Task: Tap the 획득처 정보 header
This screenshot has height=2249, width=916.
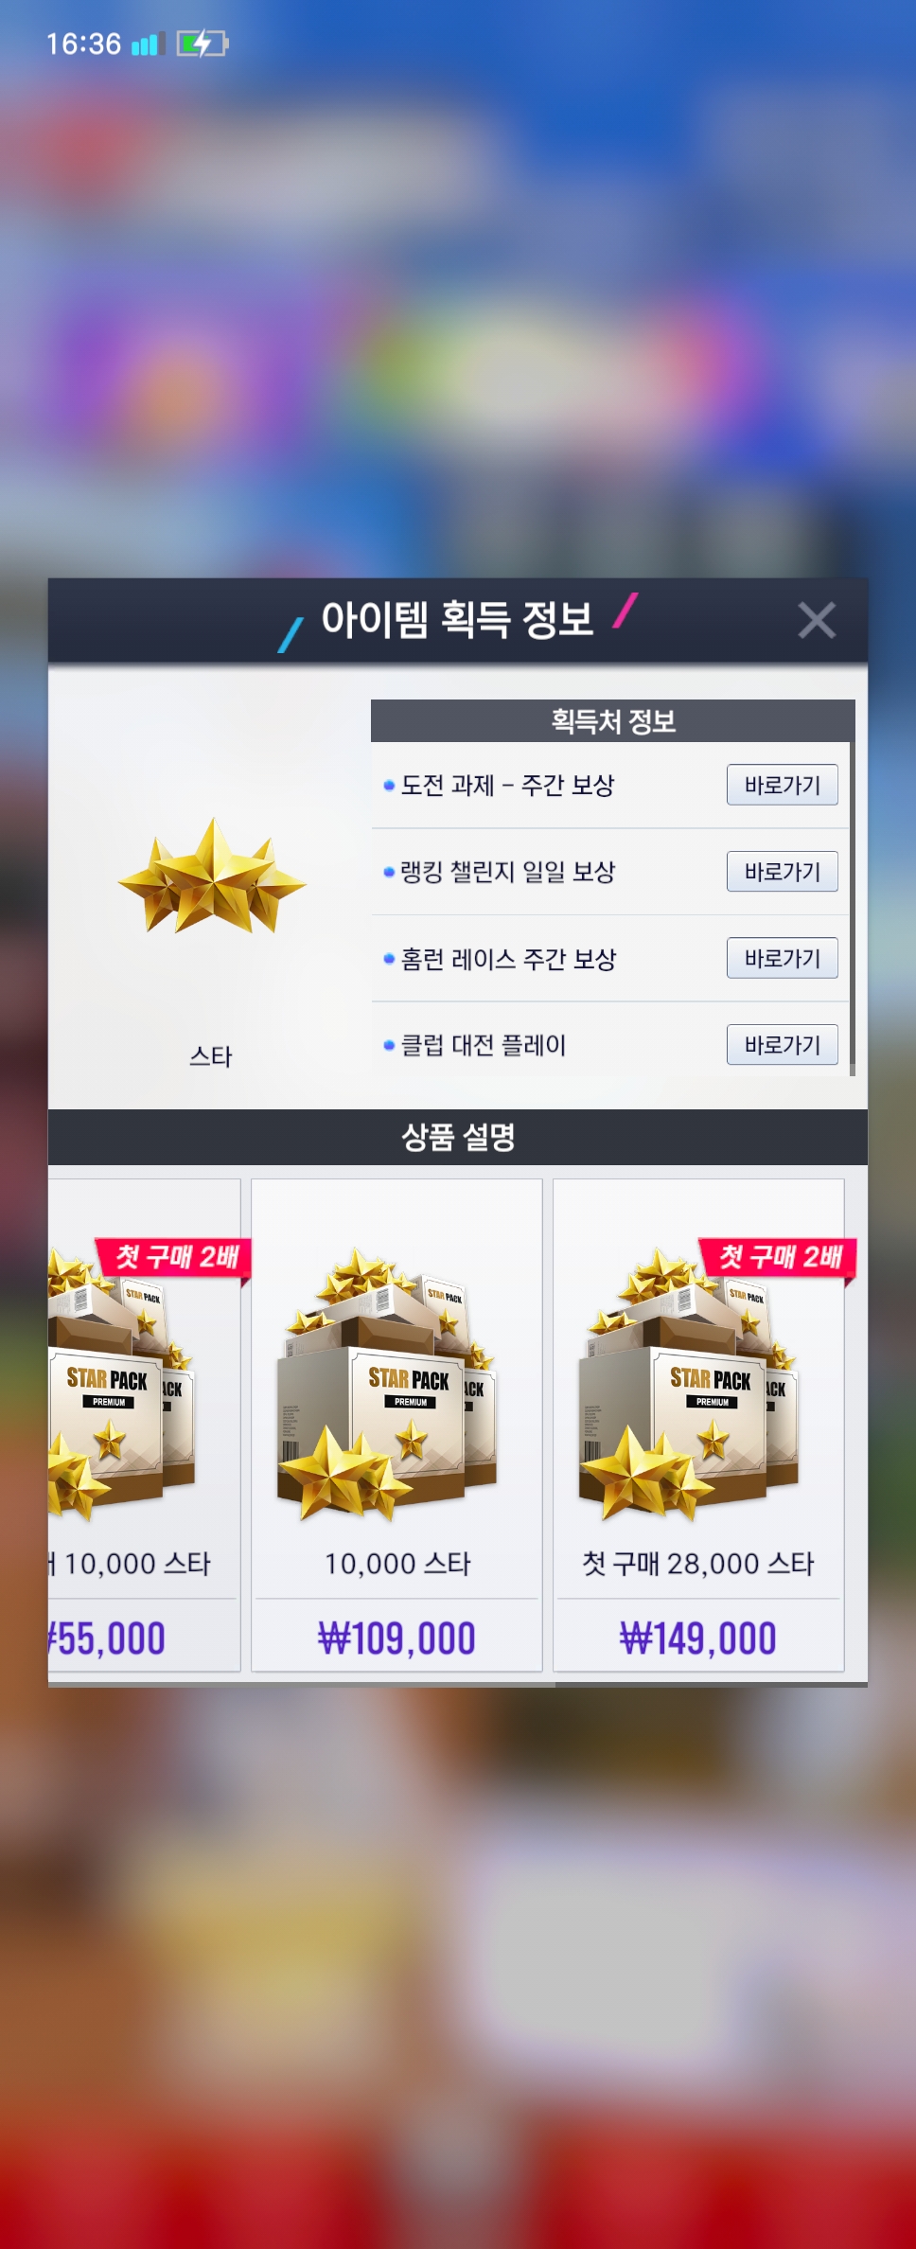Action: pos(612,721)
